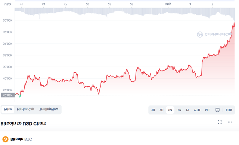Viewport: 239px width, 145px height.
Task: Click the 23 date axis label
Action: coord(109,4)
